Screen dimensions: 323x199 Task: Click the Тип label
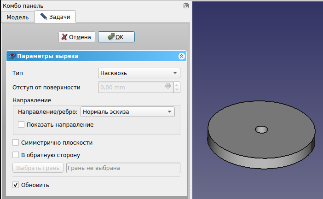click(x=17, y=73)
